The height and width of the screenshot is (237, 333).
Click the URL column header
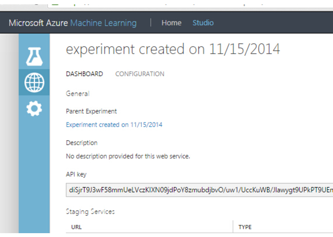click(77, 227)
